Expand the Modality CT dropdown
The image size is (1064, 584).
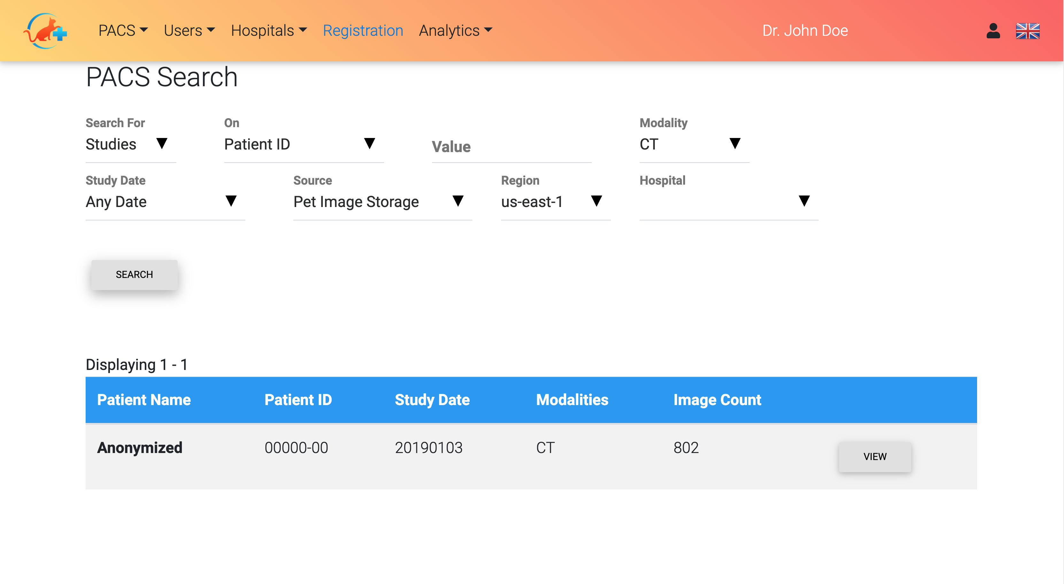point(694,144)
